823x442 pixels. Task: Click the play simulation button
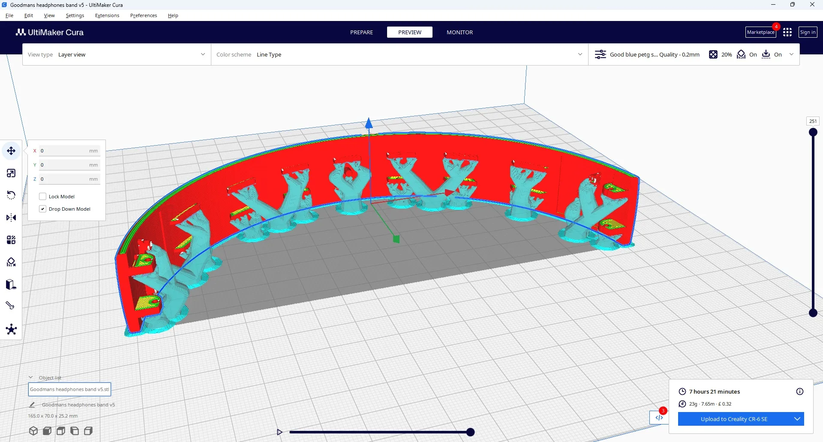click(x=279, y=432)
